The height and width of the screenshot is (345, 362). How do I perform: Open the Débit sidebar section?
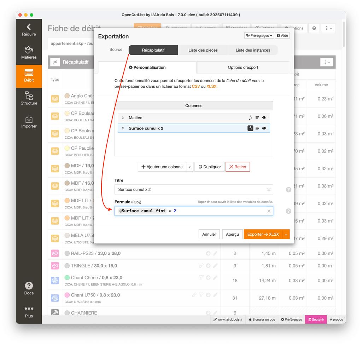coord(29,76)
